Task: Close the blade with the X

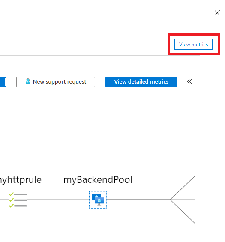Action: coord(217,13)
